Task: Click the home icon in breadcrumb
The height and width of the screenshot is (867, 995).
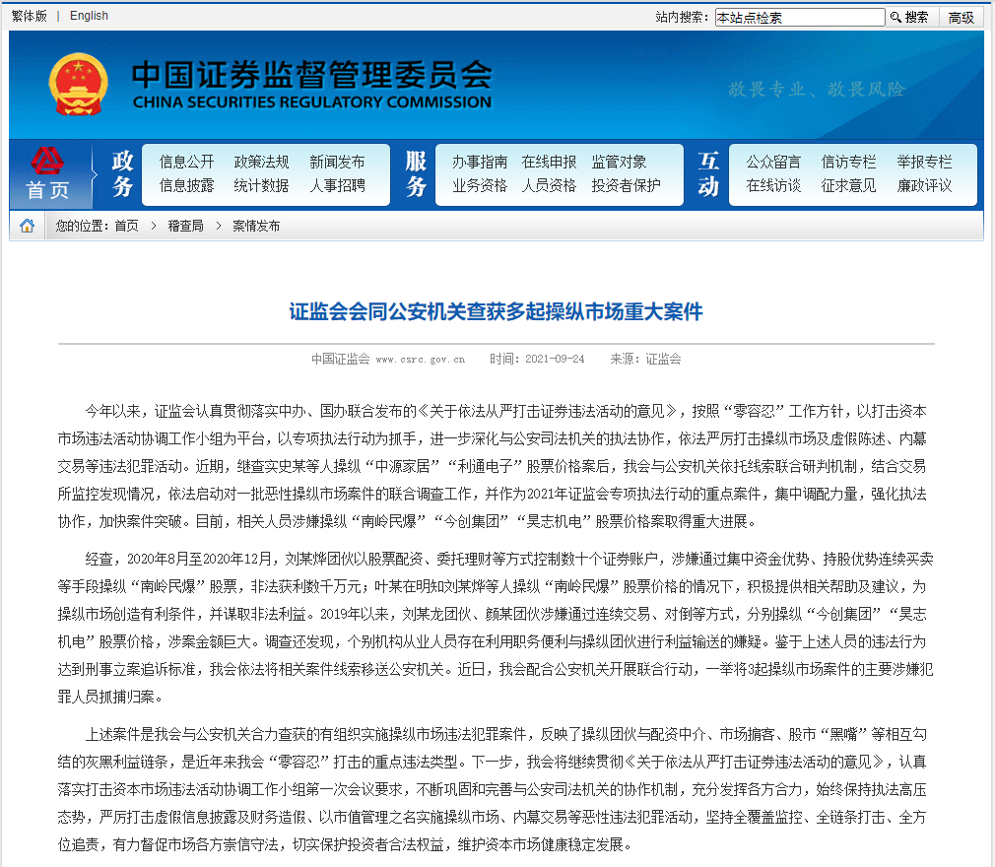Action: 27,226
